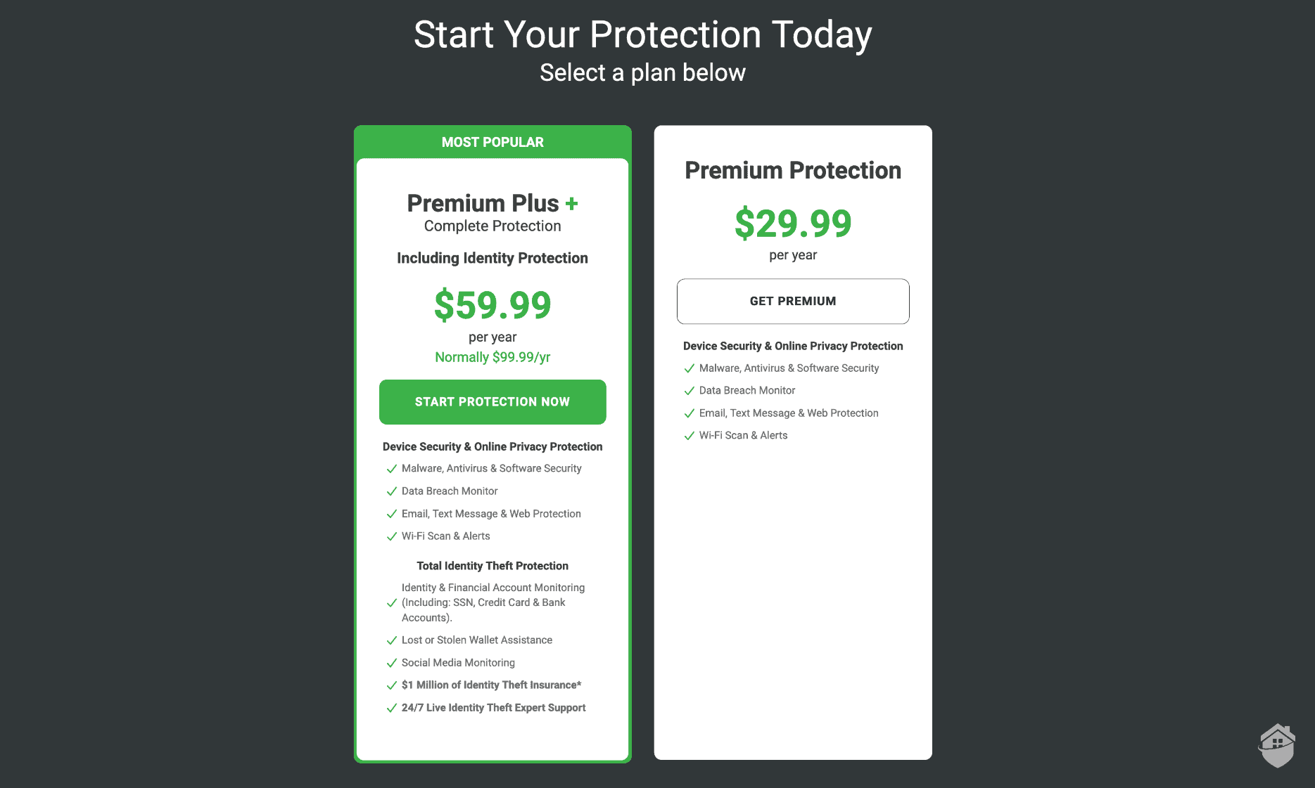
Task: Click the $59.99 price on Premium Plus
Action: [x=493, y=305]
